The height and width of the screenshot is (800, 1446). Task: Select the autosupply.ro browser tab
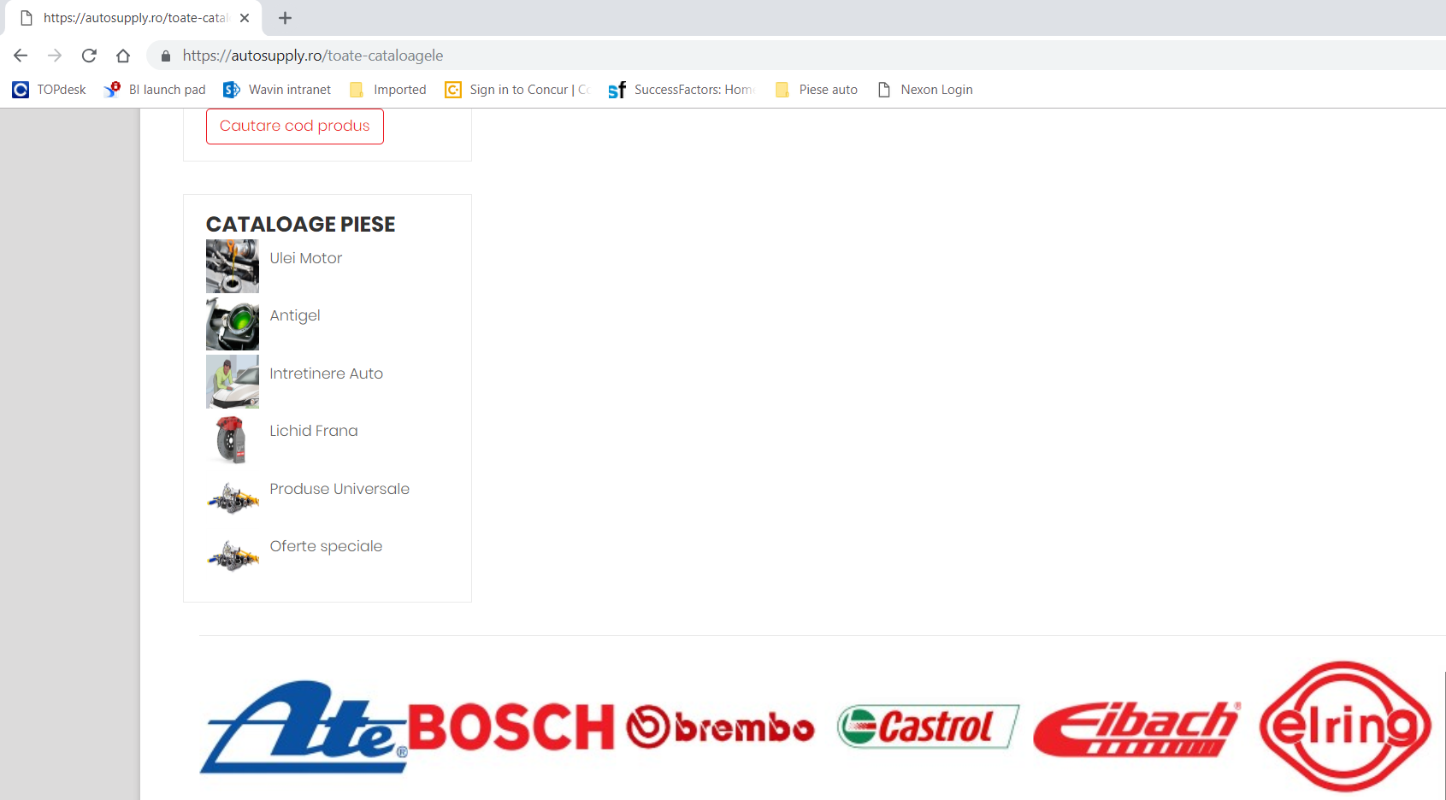(133, 18)
